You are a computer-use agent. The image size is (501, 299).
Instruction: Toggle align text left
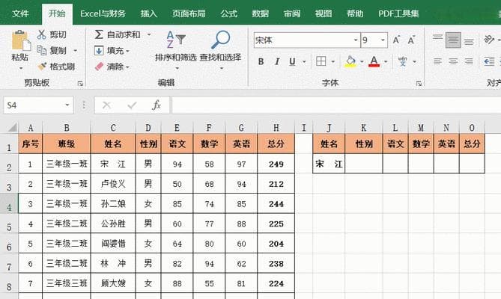click(x=438, y=61)
